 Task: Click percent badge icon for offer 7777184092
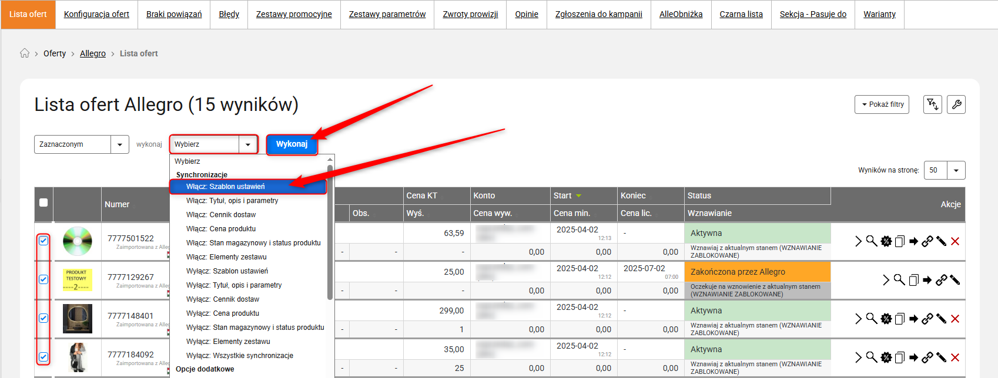[x=886, y=357]
